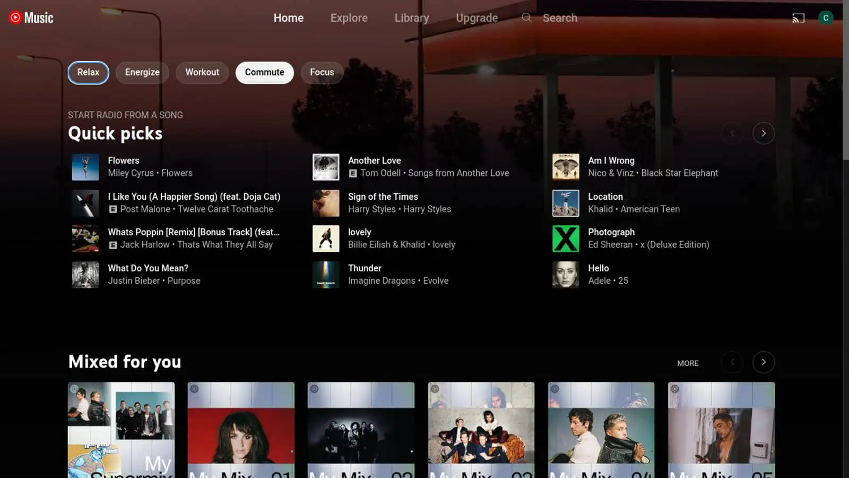The width and height of the screenshot is (849, 478).
Task: Click MORE beside Mixed for you
Action: 688,363
